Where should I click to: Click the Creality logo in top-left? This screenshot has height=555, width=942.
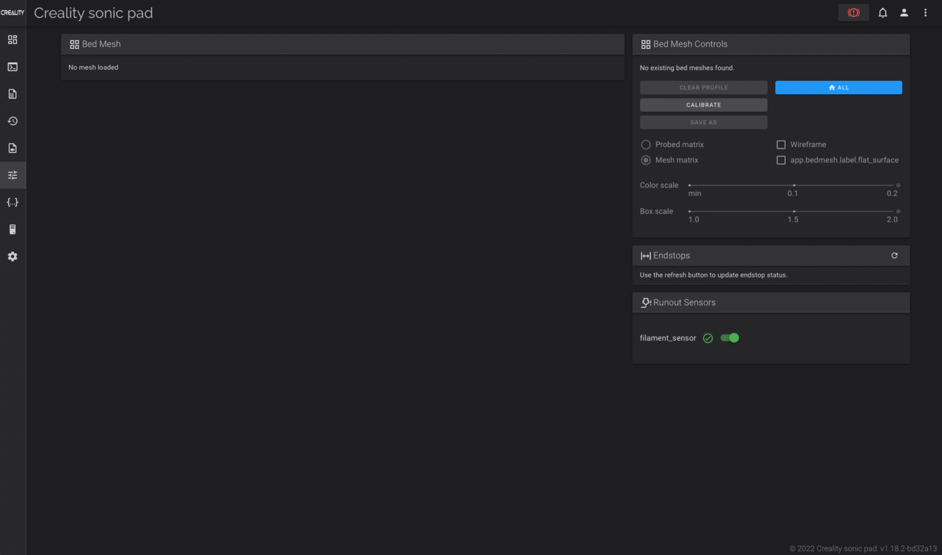pos(12,13)
